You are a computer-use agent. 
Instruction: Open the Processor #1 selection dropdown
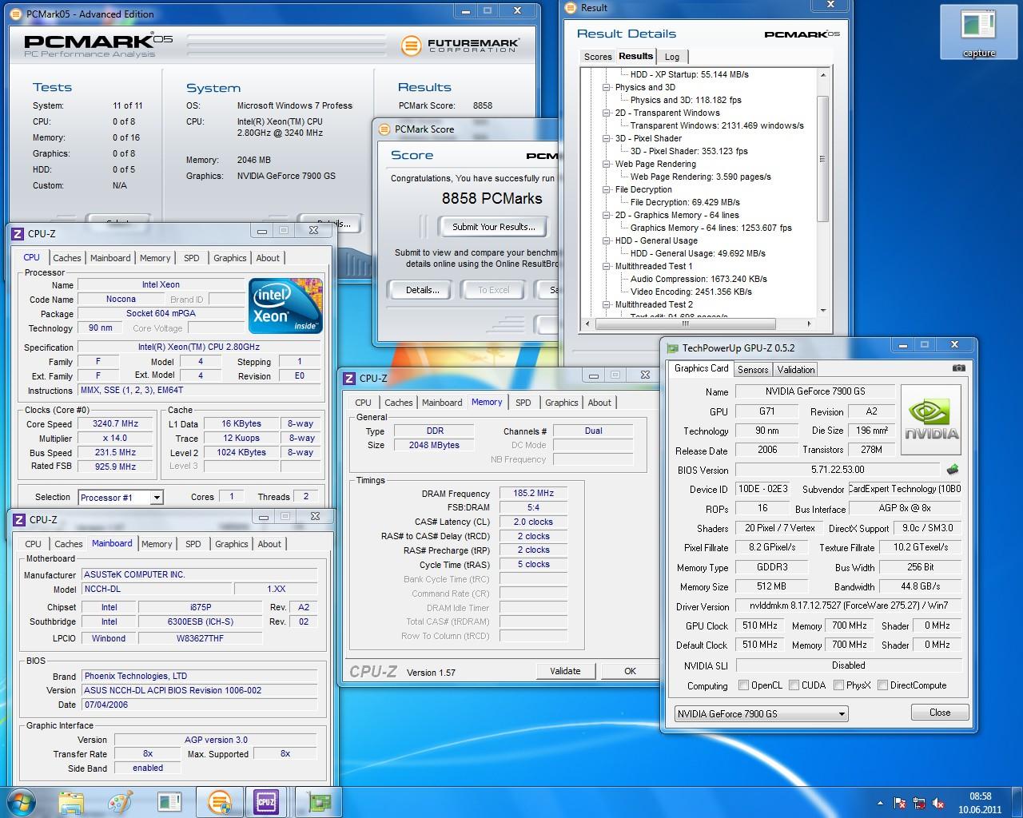pos(121,498)
